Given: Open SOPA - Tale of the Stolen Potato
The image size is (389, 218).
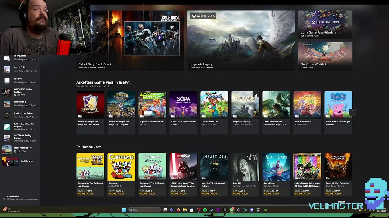Looking at the screenshot, I should 183,113.
